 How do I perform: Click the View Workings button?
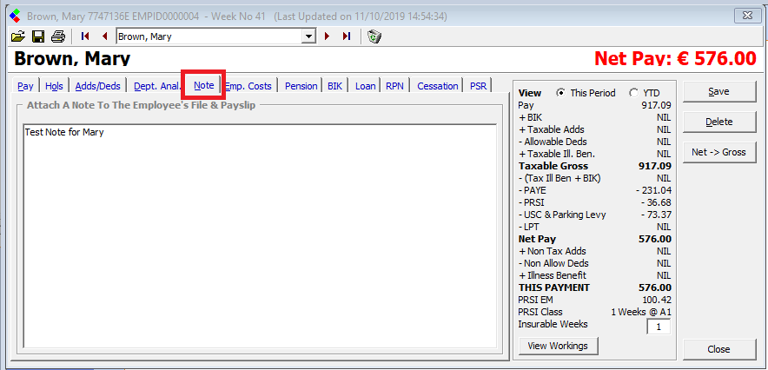click(558, 346)
